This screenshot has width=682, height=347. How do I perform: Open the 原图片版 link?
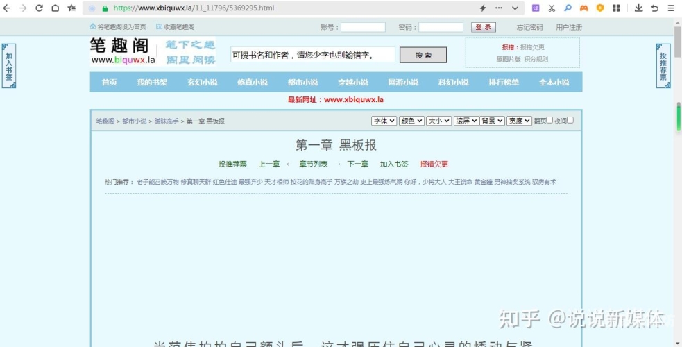coord(508,59)
